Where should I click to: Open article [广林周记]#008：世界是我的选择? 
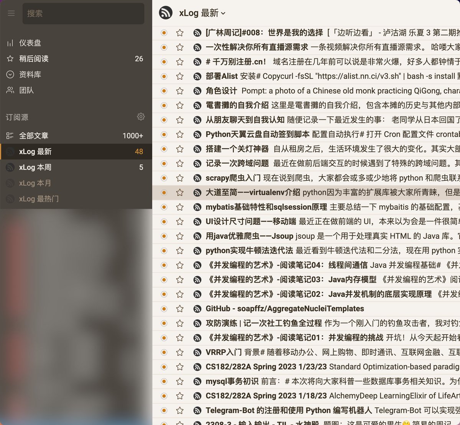[x=264, y=33]
